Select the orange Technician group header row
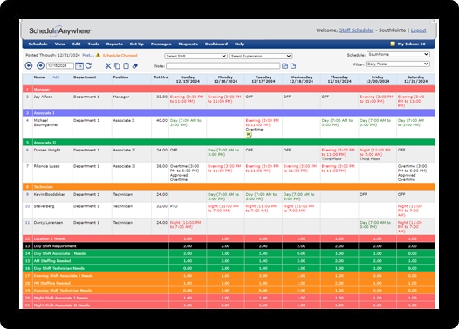The width and height of the screenshot is (459, 329). pyautogui.click(x=229, y=187)
